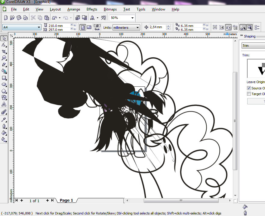
Task: Click the horizontal scrollbar thumb
Action: (x=180, y=200)
